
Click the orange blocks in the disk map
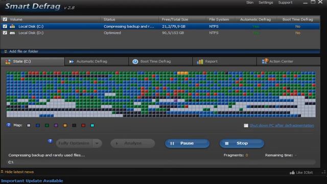click(182, 73)
